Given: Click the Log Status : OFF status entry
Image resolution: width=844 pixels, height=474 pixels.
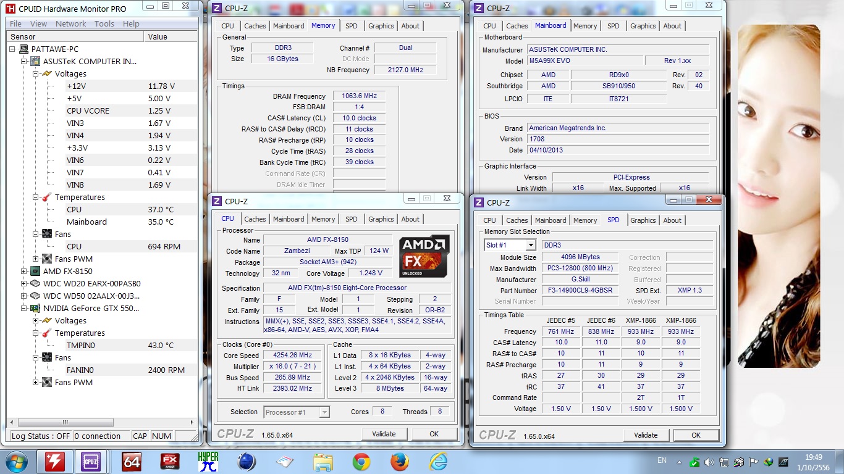Looking at the screenshot, I should [x=41, y=436].
